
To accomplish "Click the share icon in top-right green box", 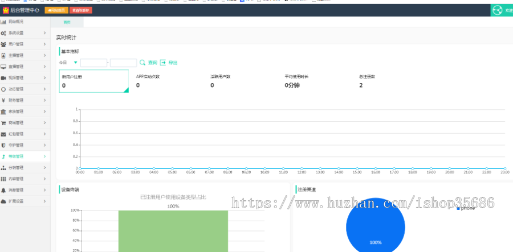I will tap(497, 10).
